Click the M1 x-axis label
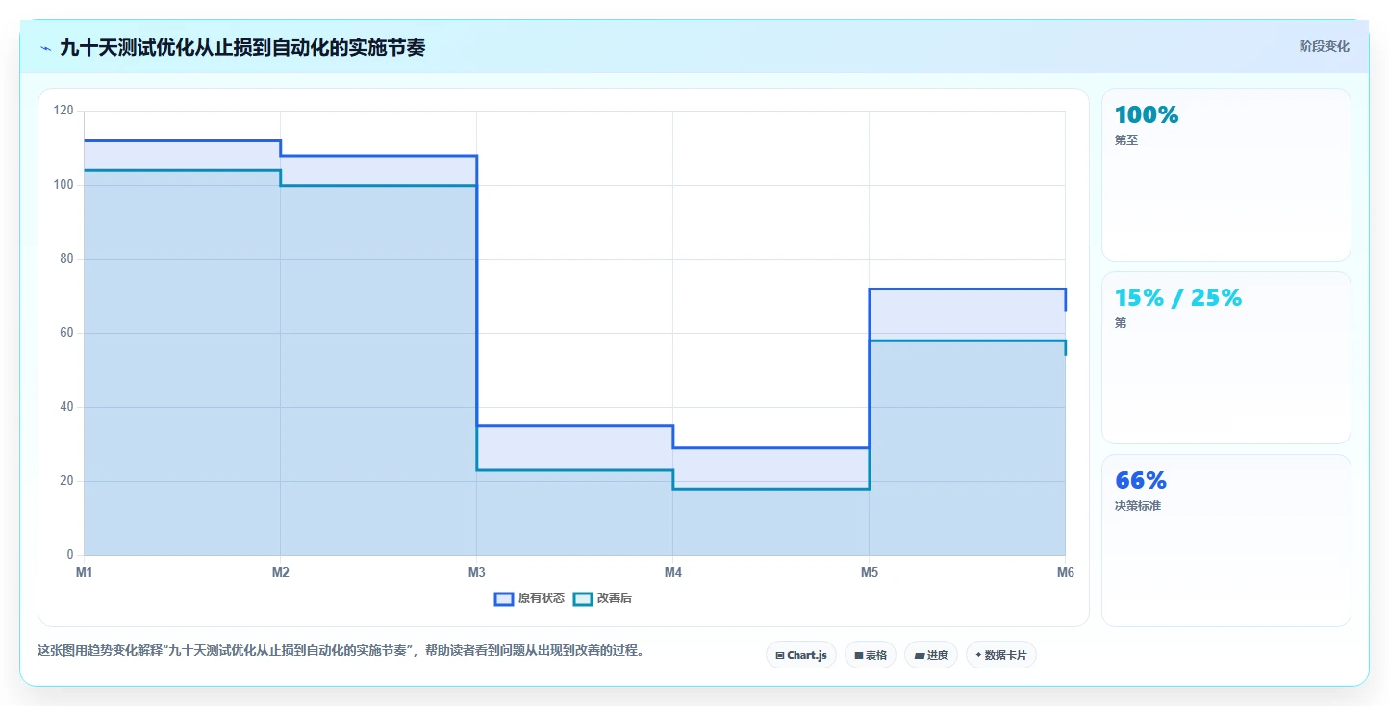 (x=84, y=572)
